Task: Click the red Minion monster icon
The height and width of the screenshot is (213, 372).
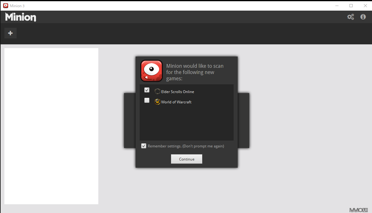Action: (152, 71)
